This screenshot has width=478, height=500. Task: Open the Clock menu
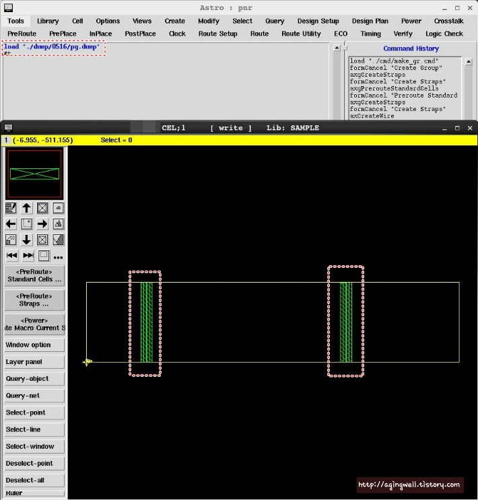[x=178, y=34]
